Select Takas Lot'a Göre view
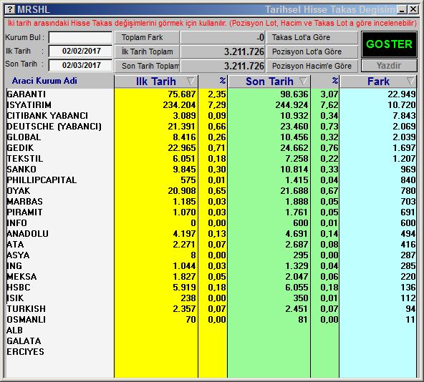424x382 pixels. point(312,37)
